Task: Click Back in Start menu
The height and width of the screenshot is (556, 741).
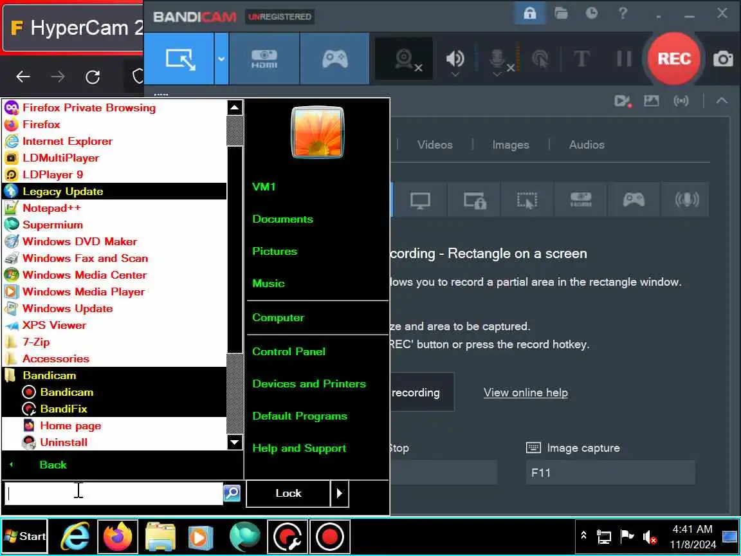Action: 53,465
